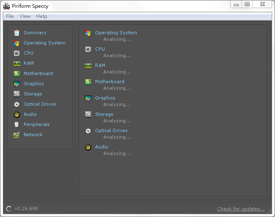Click the Storage drive icon in sidebar

17,94
